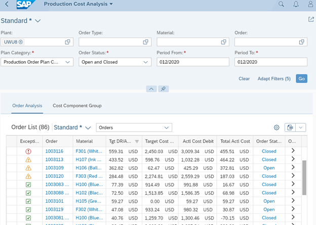Open the notifications bell
This screenshot has height=225, width=316.
296,5
